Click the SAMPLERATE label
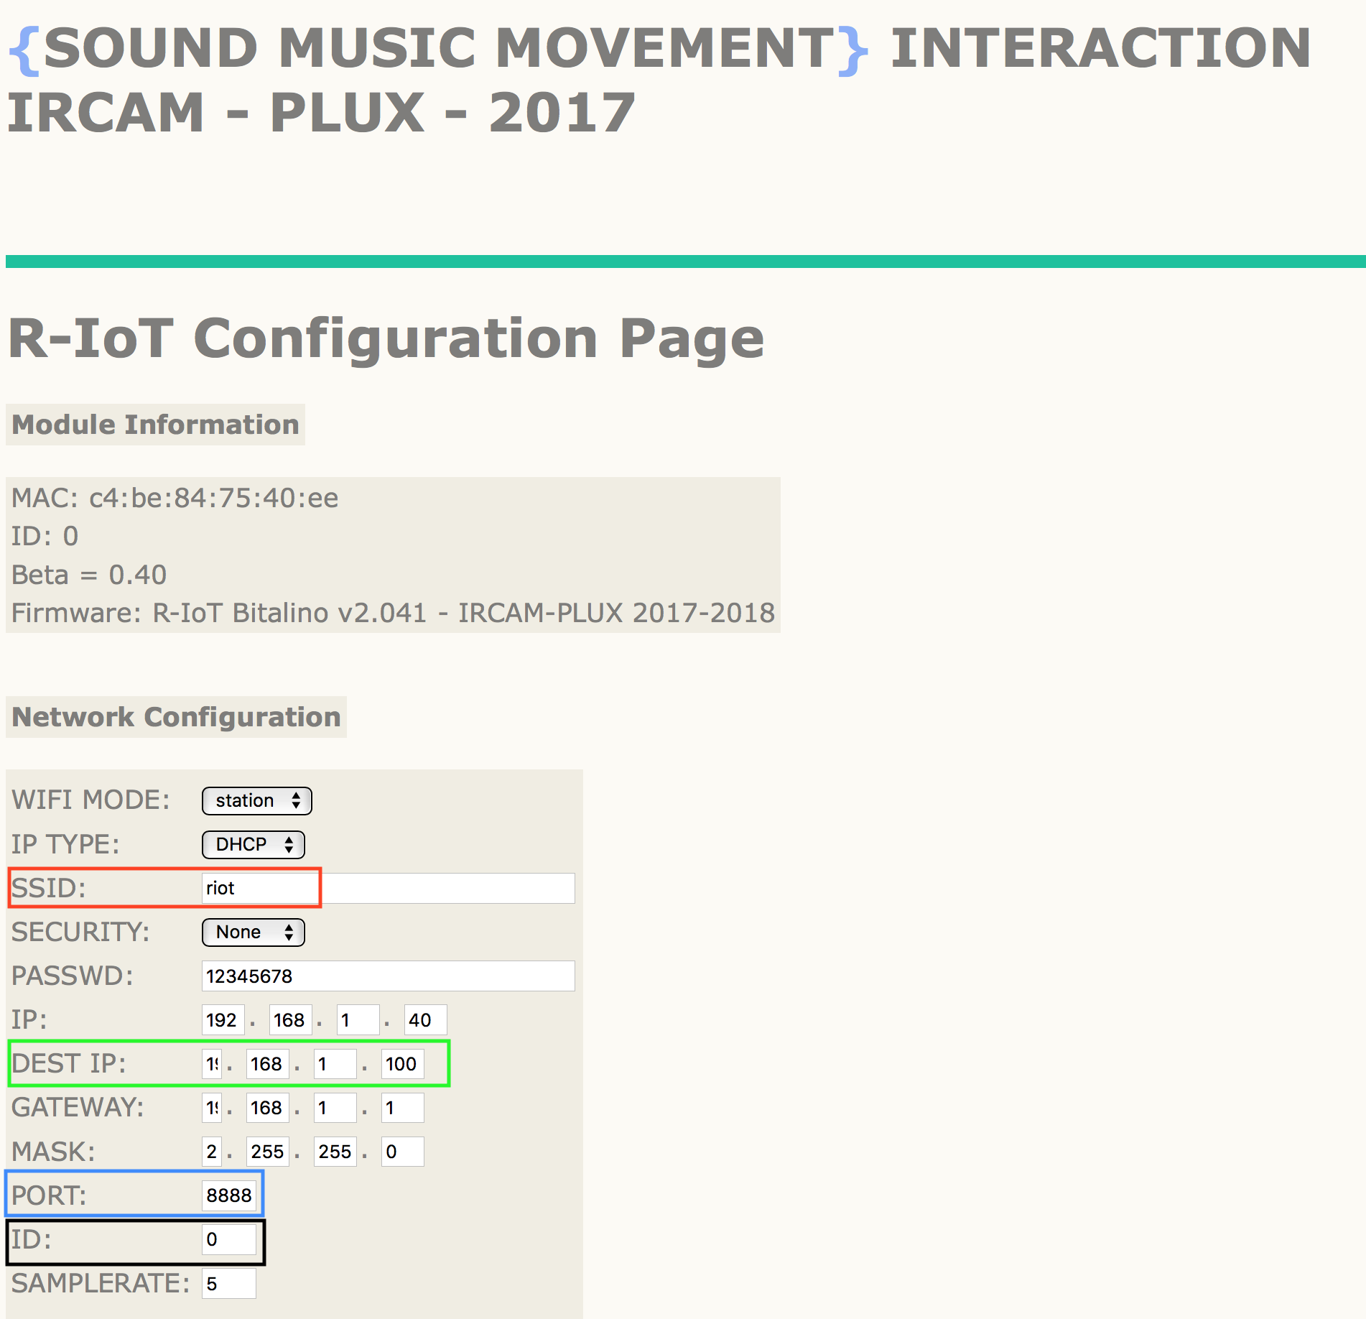This screenshot has height=1319, width=1366. tap(101, 1282)
